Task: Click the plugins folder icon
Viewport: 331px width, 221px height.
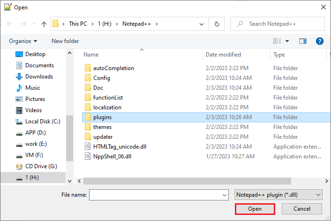Action: [88, 117]
